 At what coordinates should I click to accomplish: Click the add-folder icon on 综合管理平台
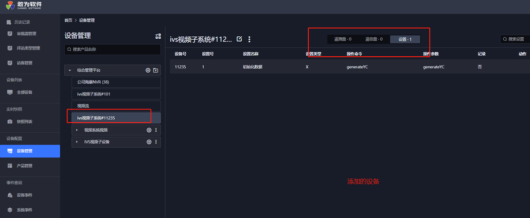point(156,70)
